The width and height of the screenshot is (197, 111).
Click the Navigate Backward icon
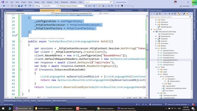tap(4, 6)
